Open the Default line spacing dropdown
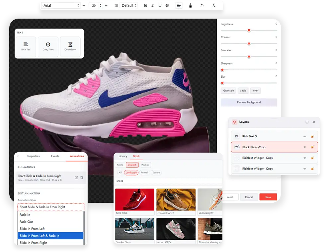 (x=129, y=6)
